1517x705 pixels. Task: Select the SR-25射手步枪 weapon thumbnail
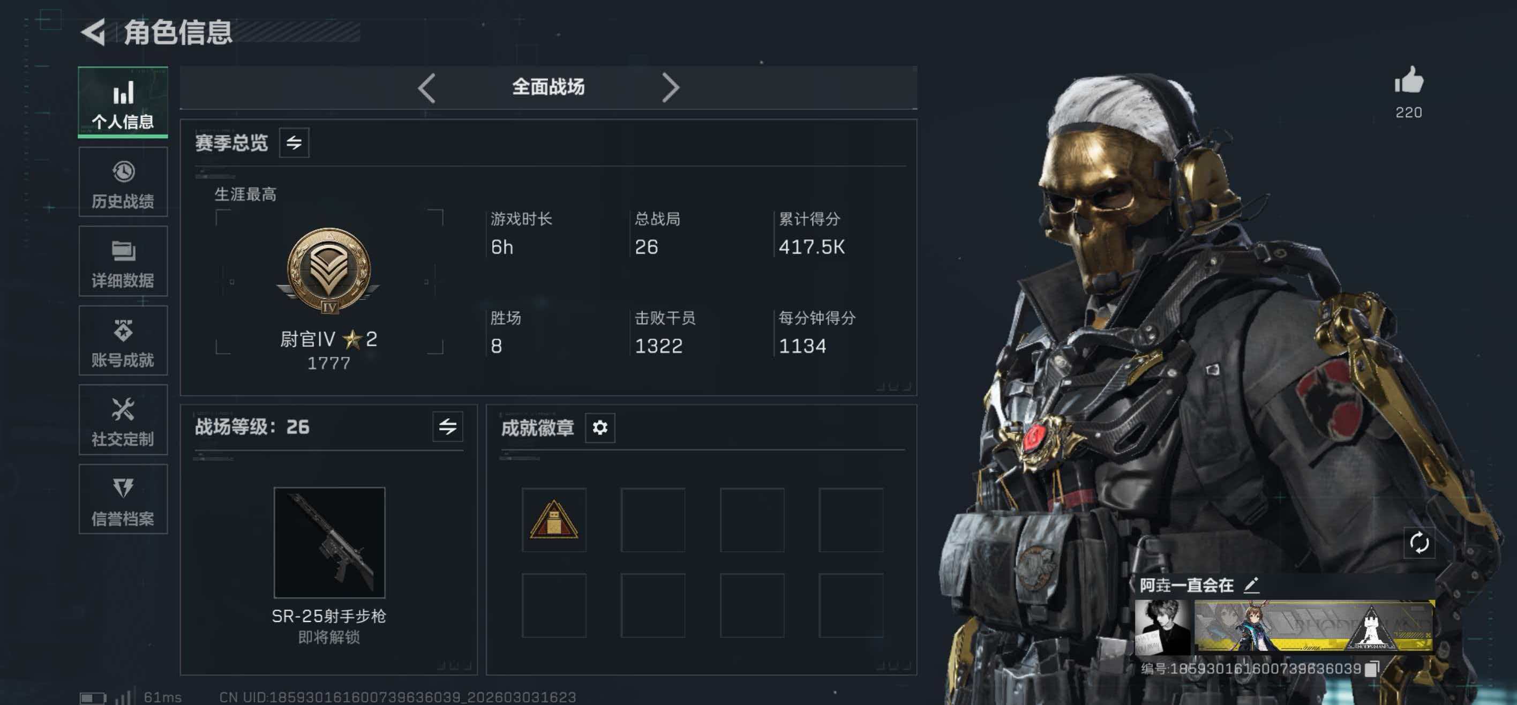(329, 543)
